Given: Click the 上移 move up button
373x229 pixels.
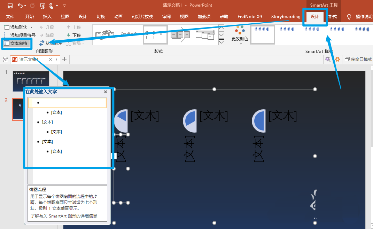Looking at the screenshot, I should click(74, 27).
